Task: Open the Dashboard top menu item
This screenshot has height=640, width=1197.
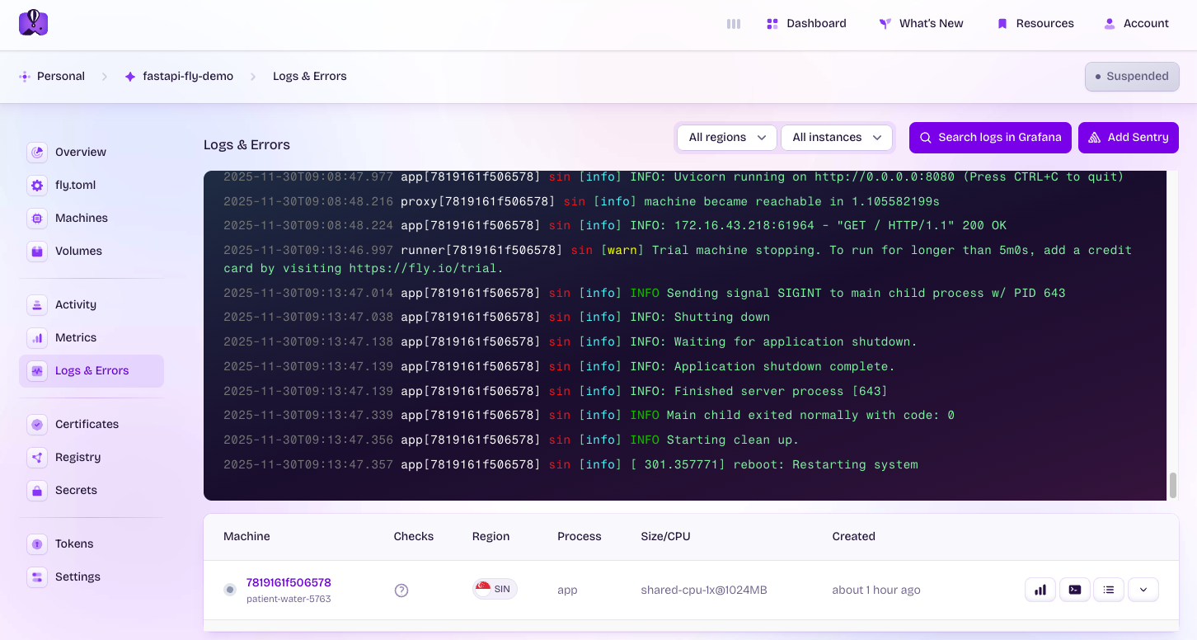Action: [806, 23]
